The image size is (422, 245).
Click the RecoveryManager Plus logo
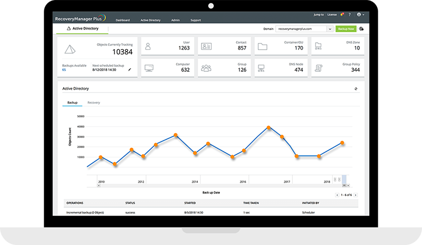click(x=80, y=18)
